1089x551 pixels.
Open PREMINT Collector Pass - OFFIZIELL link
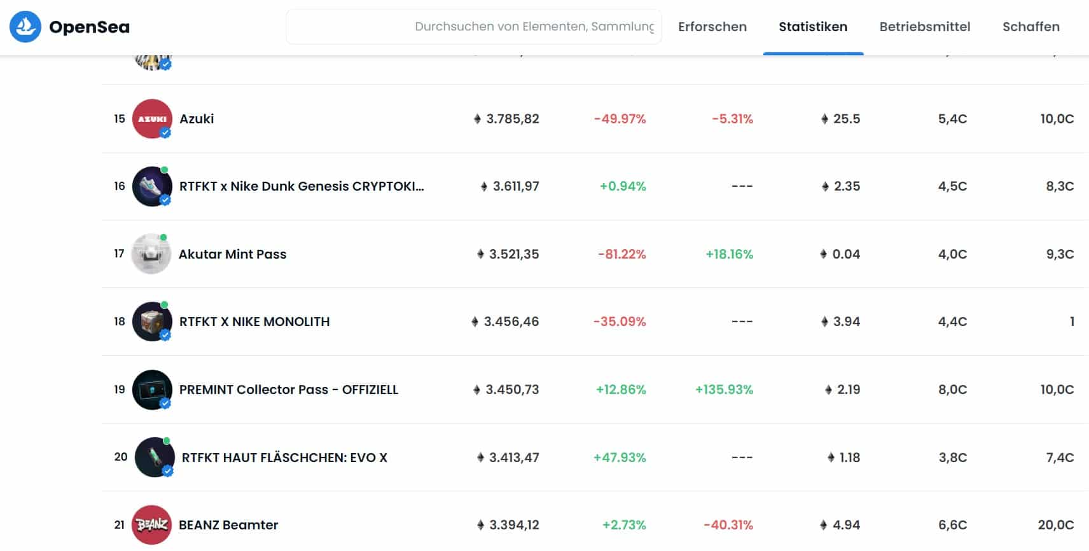point(289,390)
